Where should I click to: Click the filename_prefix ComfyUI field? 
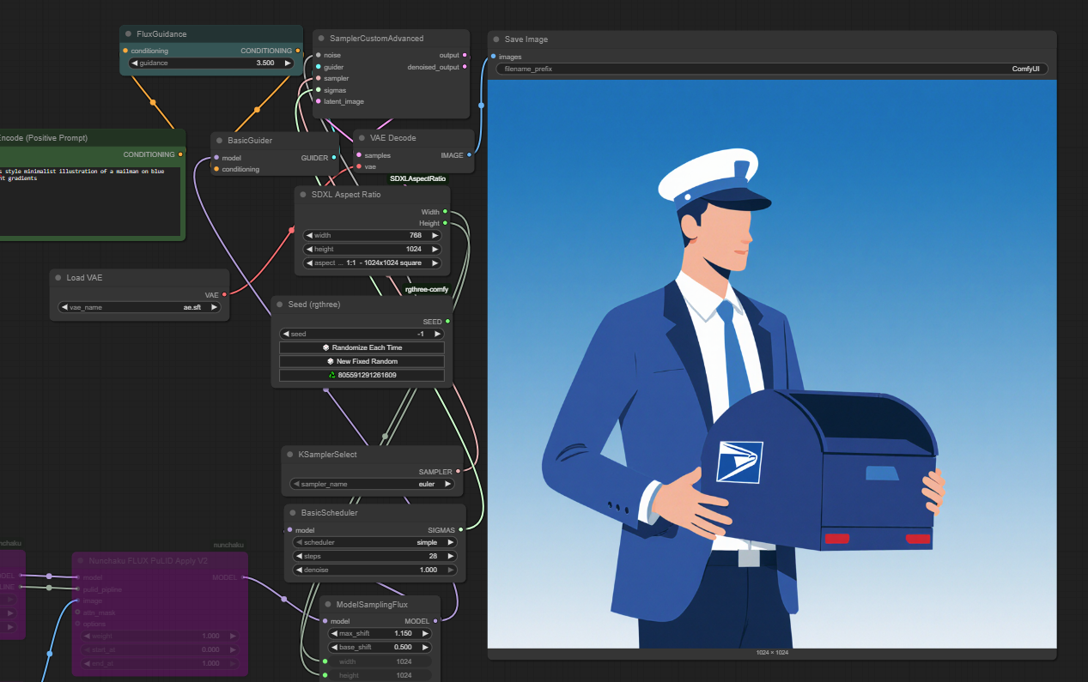coord(772,69)
